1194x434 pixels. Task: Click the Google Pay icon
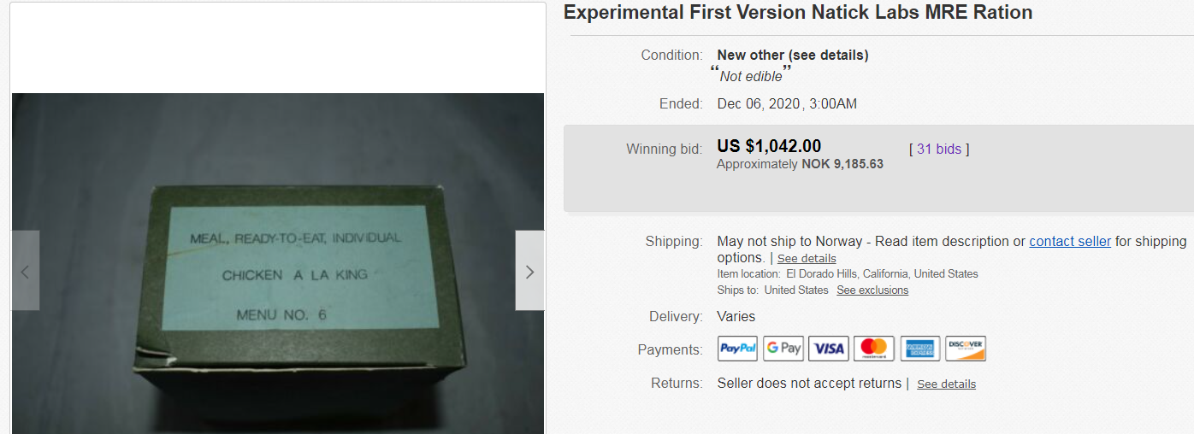783,349
